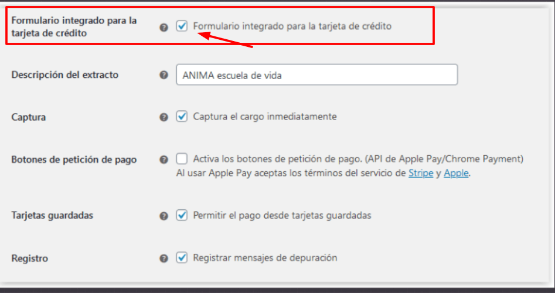The width and height of the screenshot is (555, 293).
Task: Open the Apple terms of service link
Action: pyautogui.click(x=456, y=173)
